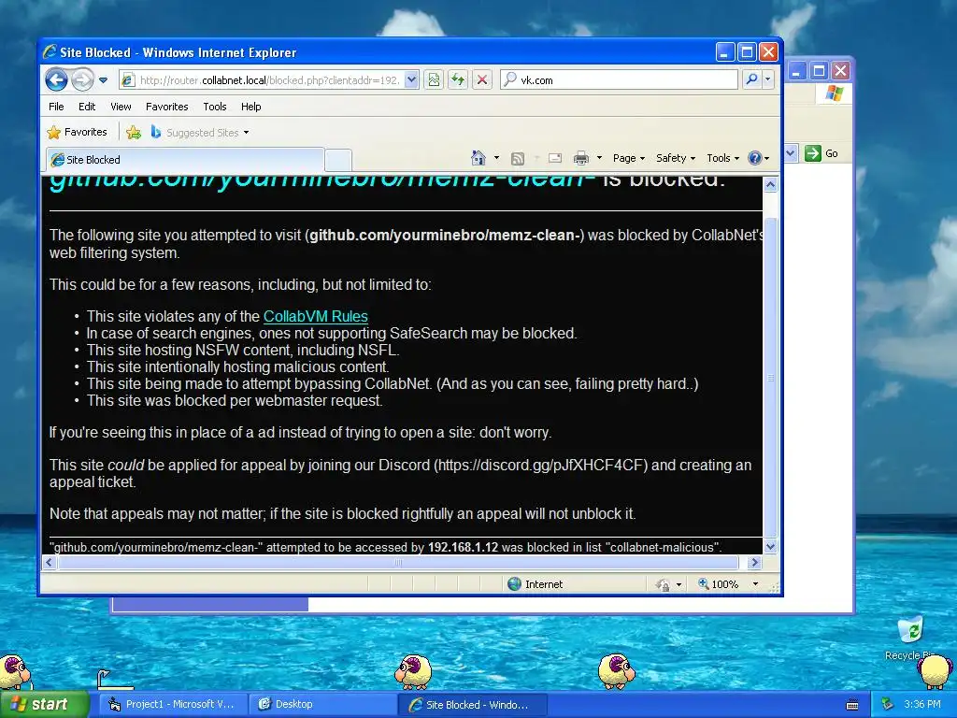This screenshot has height=718, width=957.
Task: Click the Back navigation arrow
Action: [x=57, y=79]
